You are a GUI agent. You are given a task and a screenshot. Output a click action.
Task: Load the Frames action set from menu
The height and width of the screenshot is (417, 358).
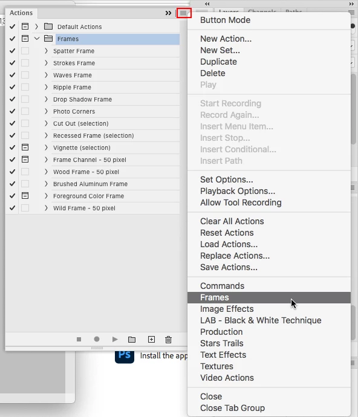coord(269,297)
